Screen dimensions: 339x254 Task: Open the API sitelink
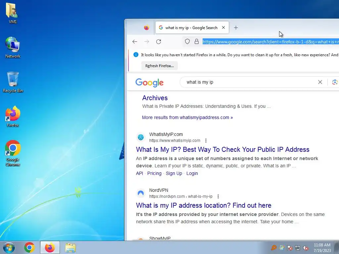point(139,173)
